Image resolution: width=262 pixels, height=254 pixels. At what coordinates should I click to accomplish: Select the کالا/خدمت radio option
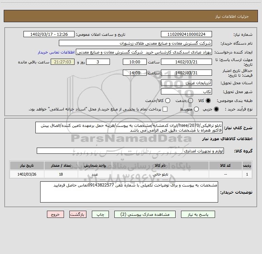[168, 101]
